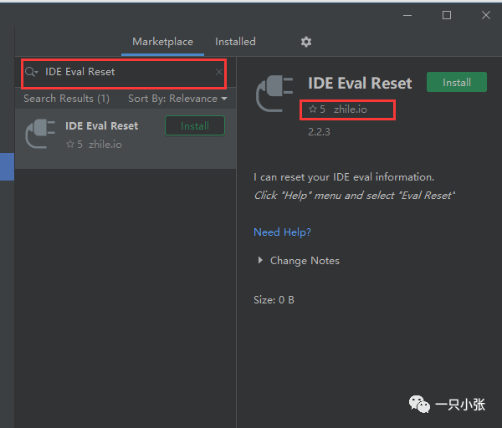This screenshot has width=502, height=428.
Task: Click the Click "Help" menu and select "Eval Reset" text
Action: [354, 195]
